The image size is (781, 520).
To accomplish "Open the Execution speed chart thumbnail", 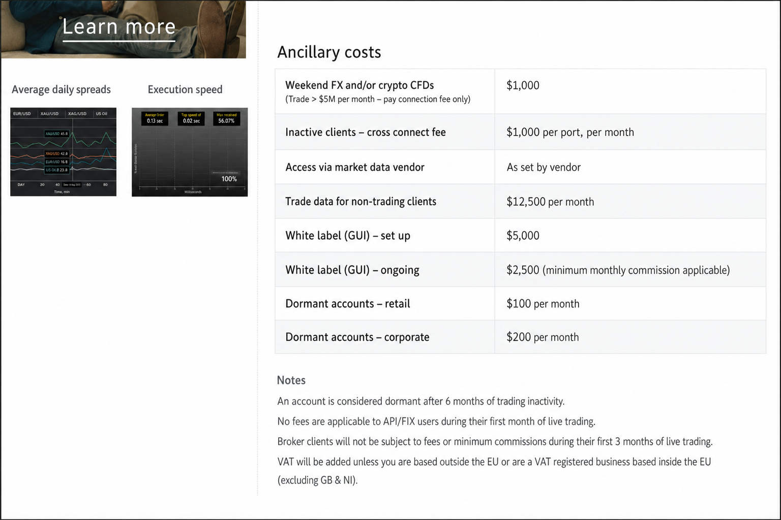I will pos(190,152).
